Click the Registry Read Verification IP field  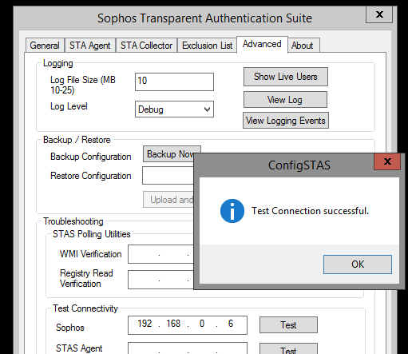click(160, 280)
